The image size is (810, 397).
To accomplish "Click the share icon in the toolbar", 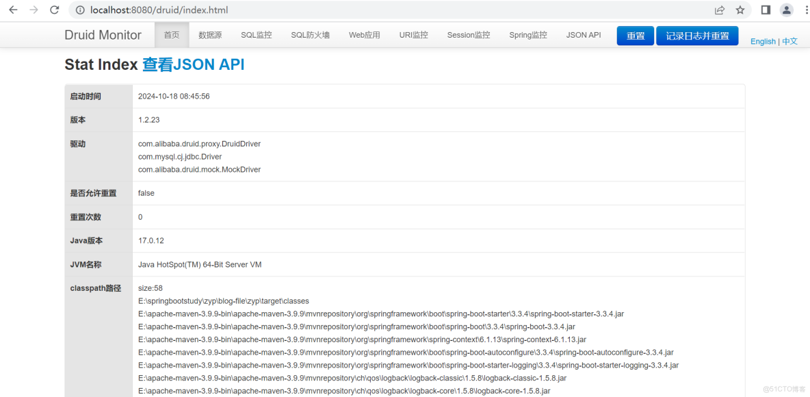I will click(x=719, y=10).
